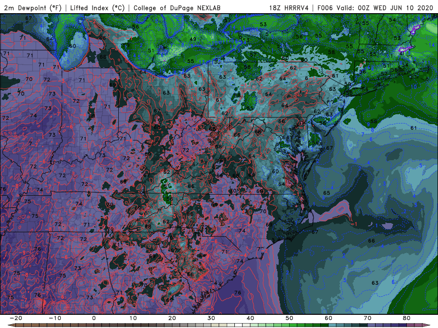This screenshot has height=328, width=438.
Task: Click the '80' color scale label
Action: pos(407,318)
